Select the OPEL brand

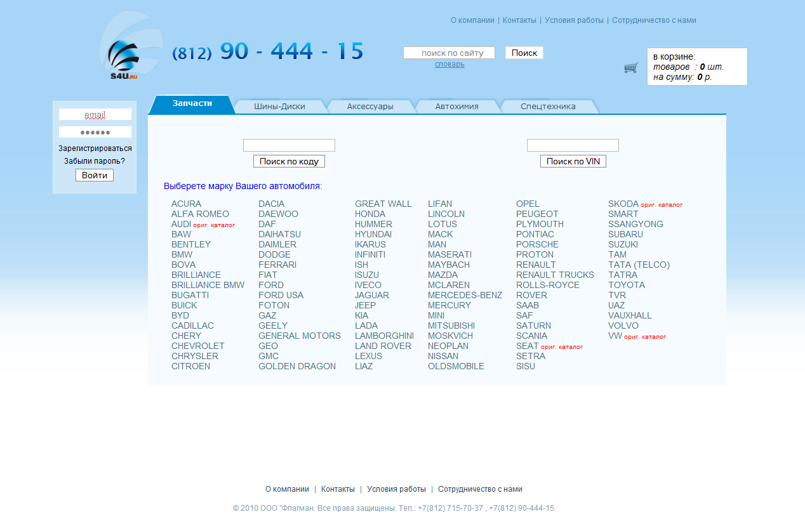click(x=528, y=204)
